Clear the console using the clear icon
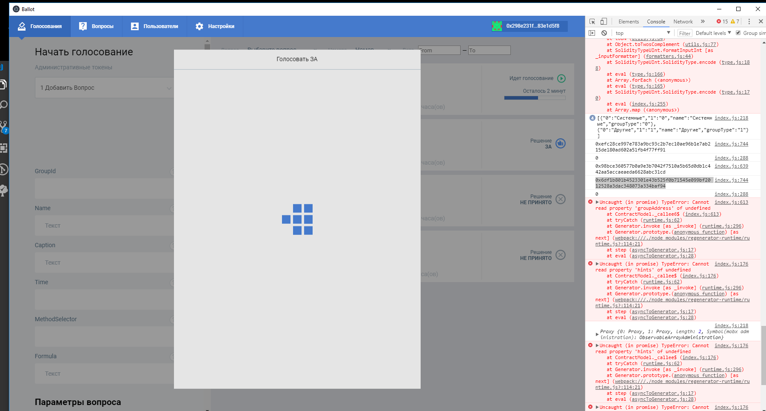The image size is (766, 411). [604, 33]
